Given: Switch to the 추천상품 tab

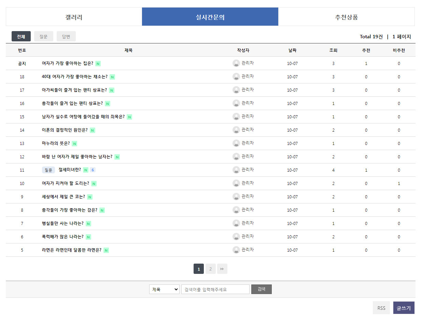Looking at the screenshot, I should pos(346,17).
